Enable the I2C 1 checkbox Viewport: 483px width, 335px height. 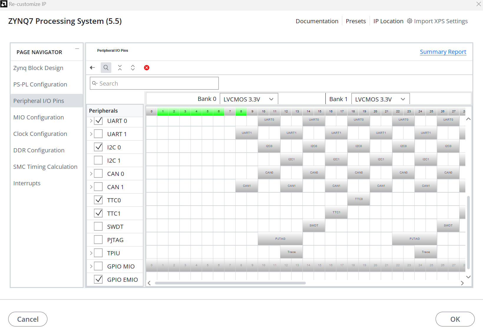pos(98,160)
